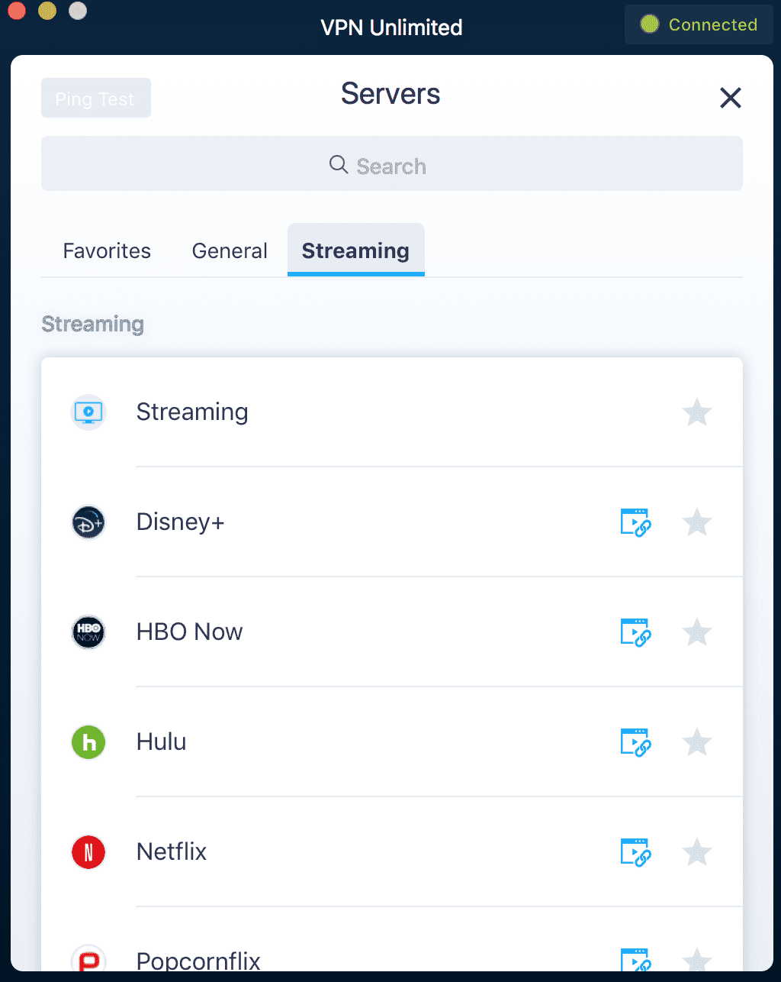Viewport: 781px width, 982px height.
Task: Open the Netflix streaming link icon
Action: [x=635, y=852]
